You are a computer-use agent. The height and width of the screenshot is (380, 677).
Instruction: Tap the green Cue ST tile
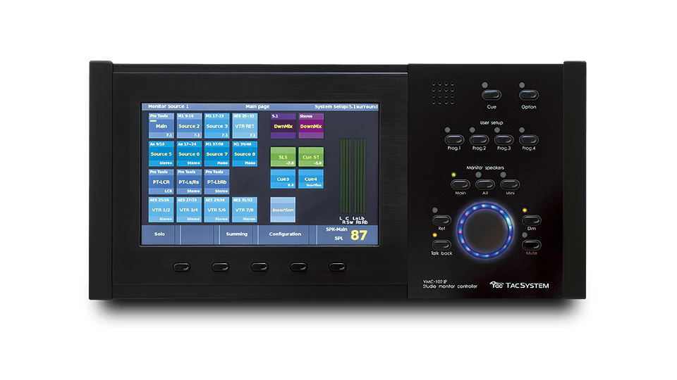(311, 157)
